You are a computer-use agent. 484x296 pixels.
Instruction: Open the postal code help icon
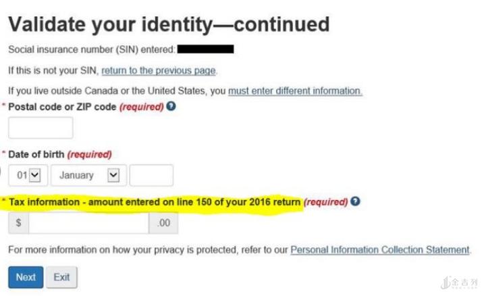coord(171,107)
